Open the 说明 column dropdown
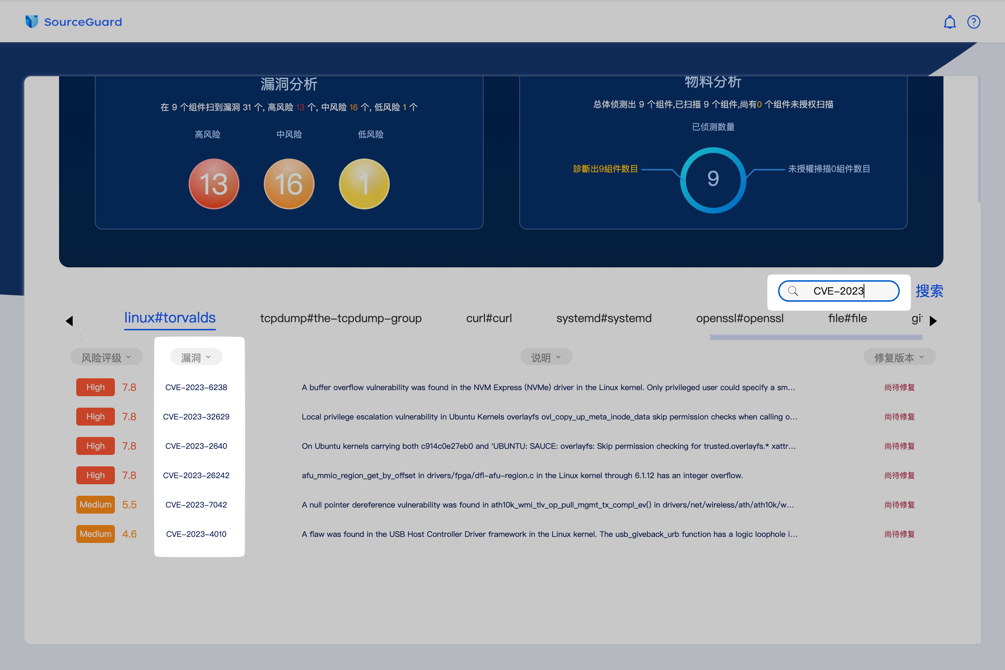The height and width of the screenshot is (670, 1005). click(x=546, y=357)
